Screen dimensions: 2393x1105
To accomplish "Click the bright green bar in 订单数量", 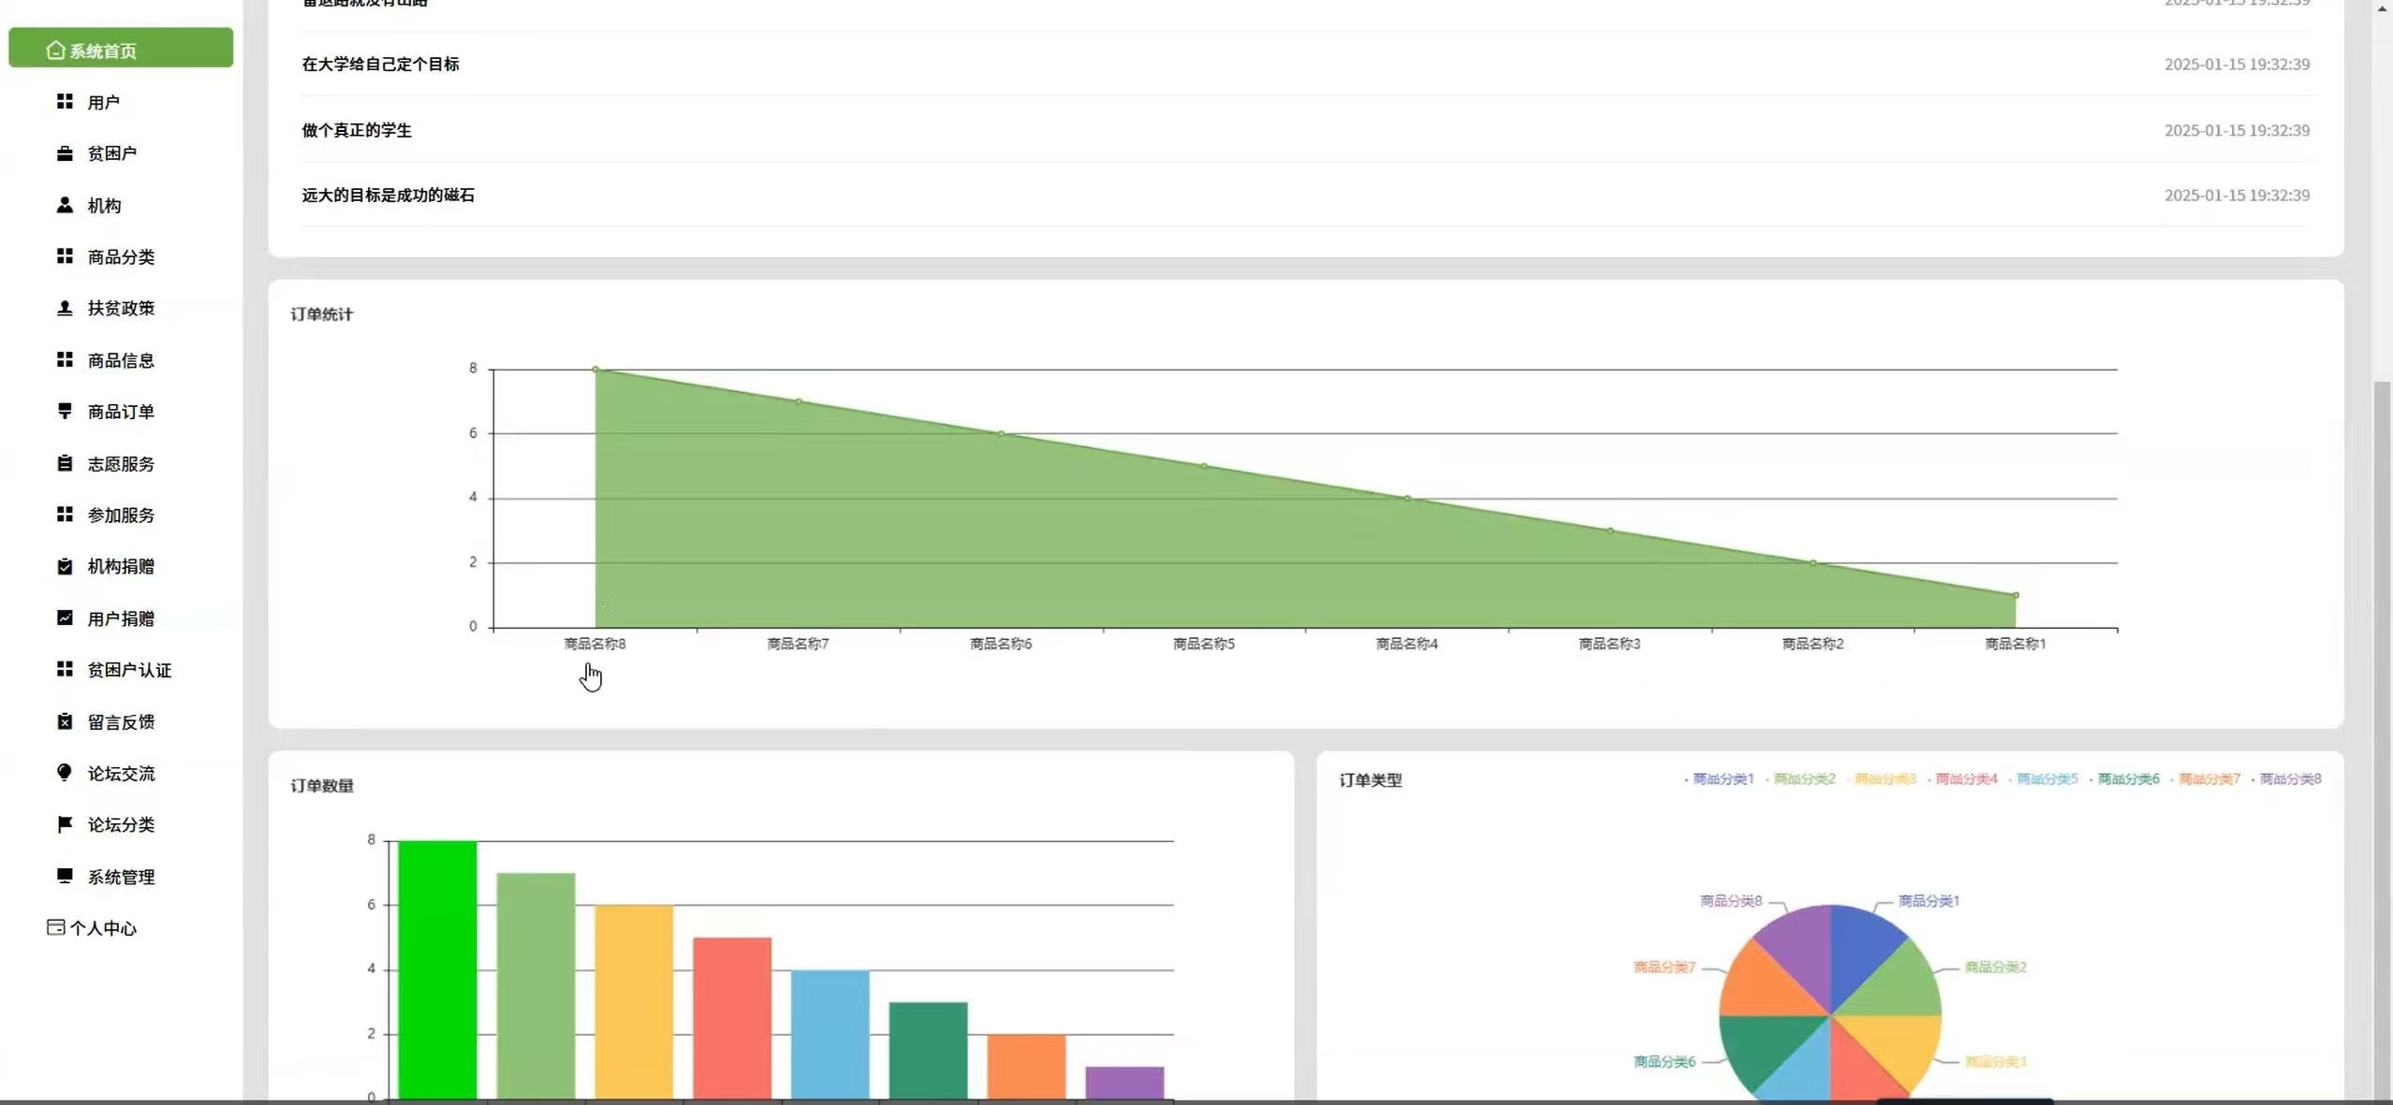I will [x=437, y=968].
